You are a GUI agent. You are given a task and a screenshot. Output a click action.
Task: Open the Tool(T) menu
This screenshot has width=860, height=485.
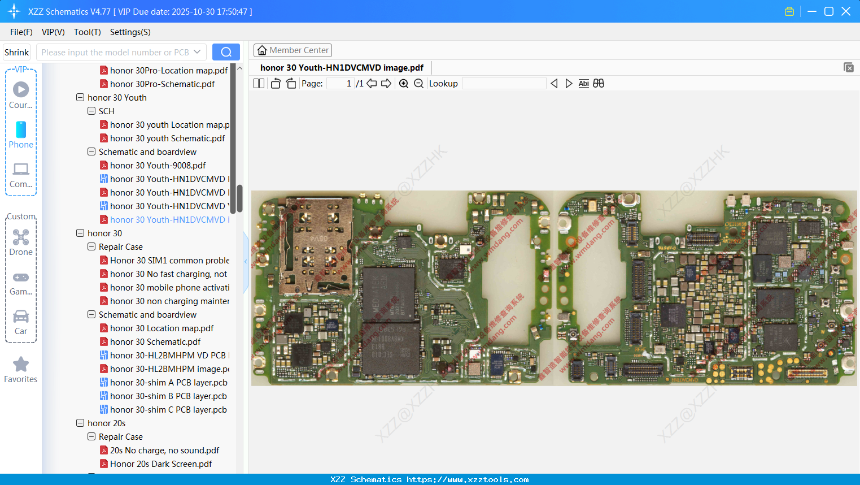click(x=88, y=32)
